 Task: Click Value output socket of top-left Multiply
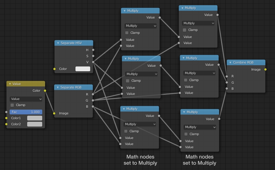click(160, 18)
